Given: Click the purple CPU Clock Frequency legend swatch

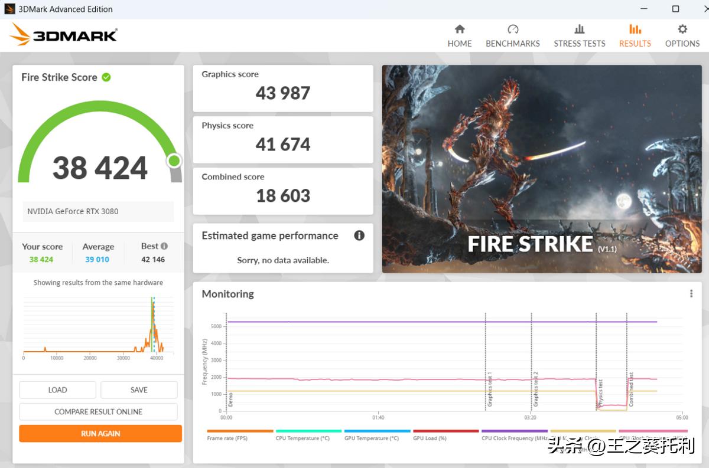Looking at the screenshot, I should [514, 431].
